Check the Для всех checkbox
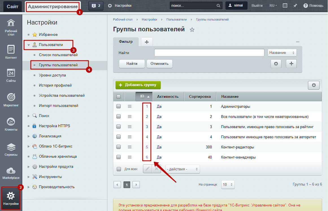 tap(119, 169)
